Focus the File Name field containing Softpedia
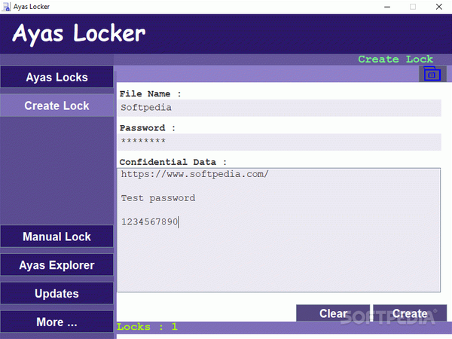Viewport: 452px width, 339px height. pos(279,108)
